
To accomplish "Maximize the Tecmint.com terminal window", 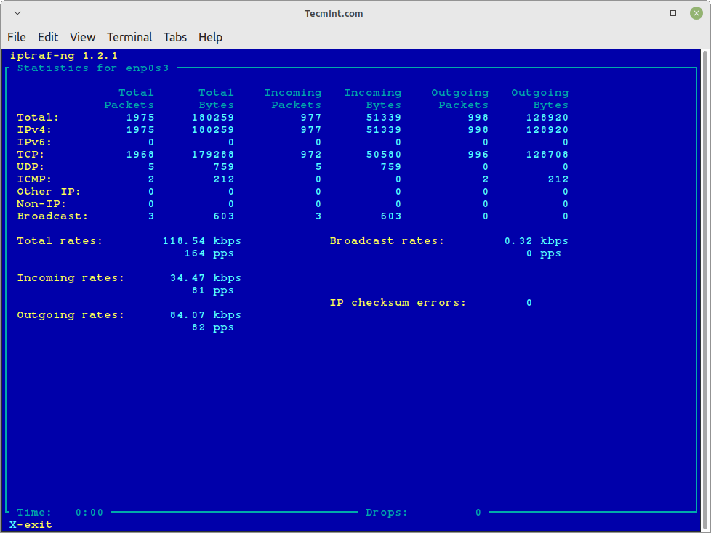I will [x=673, y=13].
